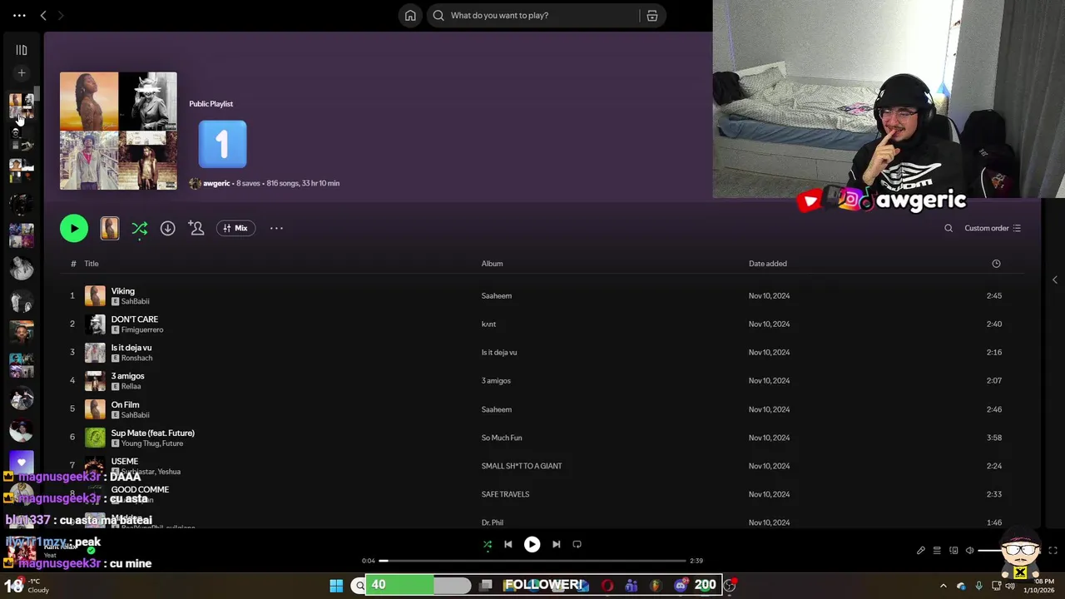Seek on the song progress bar
The height and width of the screenshot is (599, 1065).
[532, 561]
